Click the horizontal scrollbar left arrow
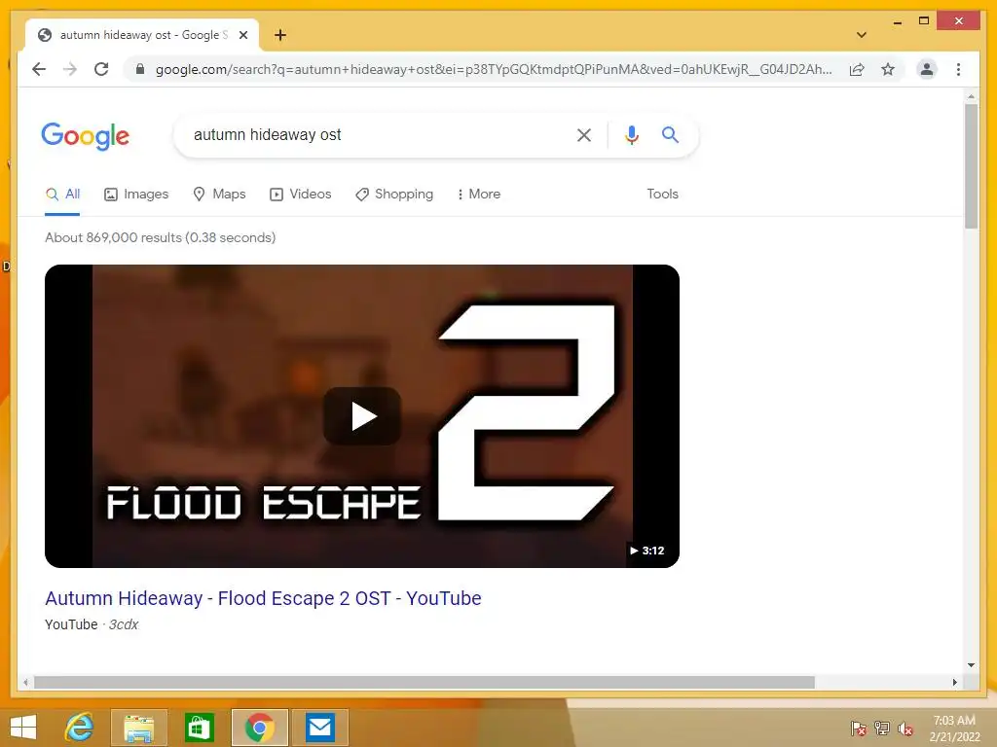Screen dimensions: 997x747 pyautogui.click(x=25, y=682)
